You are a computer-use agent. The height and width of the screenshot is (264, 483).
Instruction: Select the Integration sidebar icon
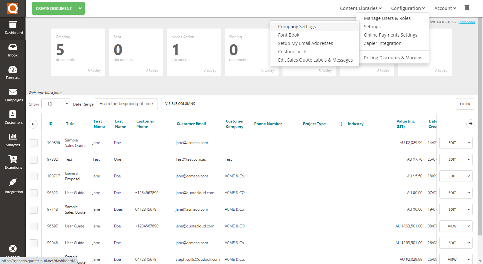point(13,186)
